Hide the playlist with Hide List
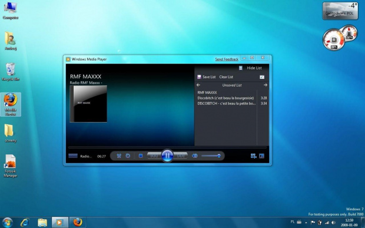Image resolution: width=365 pixels, height=228 pixels. point(254,68)
